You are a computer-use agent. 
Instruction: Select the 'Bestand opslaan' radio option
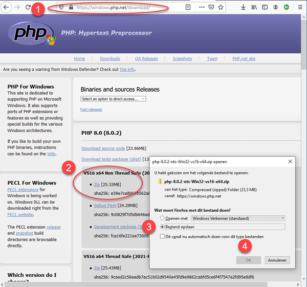[162, 227]
